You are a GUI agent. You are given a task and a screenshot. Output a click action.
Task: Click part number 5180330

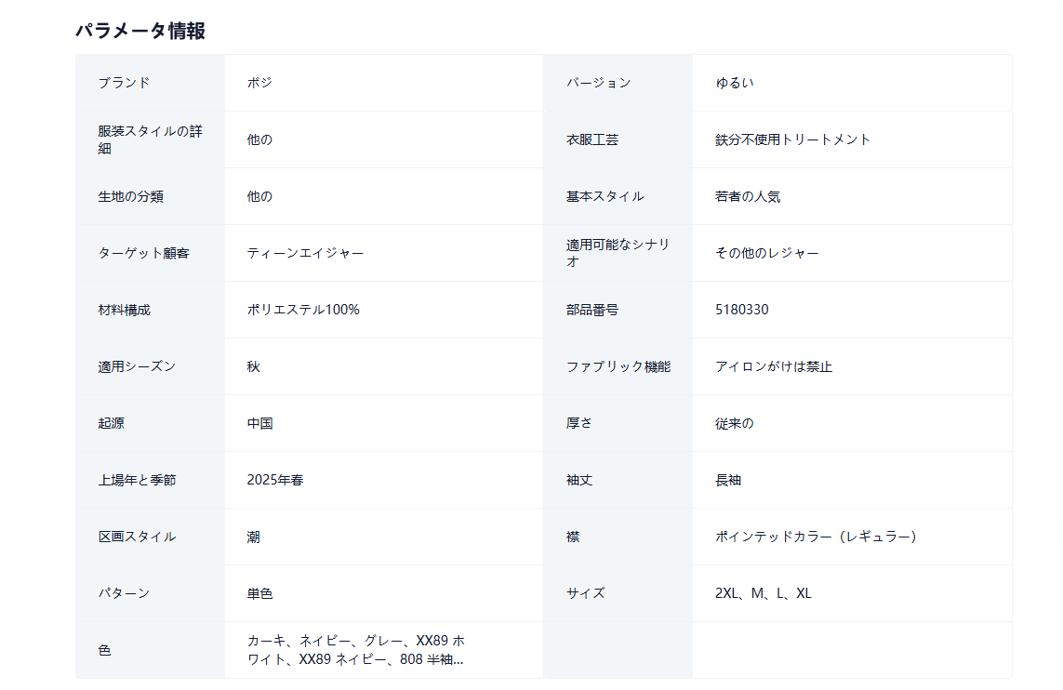tap(741, 310)
